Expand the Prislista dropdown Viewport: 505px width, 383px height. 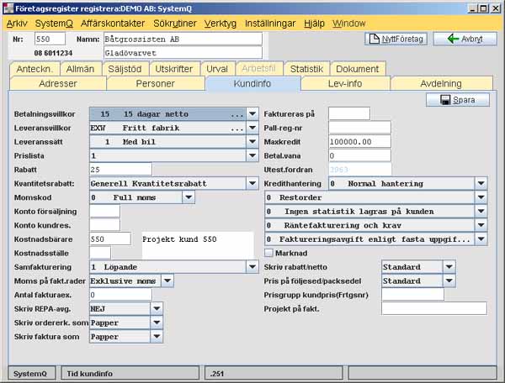tap(252, 156)
